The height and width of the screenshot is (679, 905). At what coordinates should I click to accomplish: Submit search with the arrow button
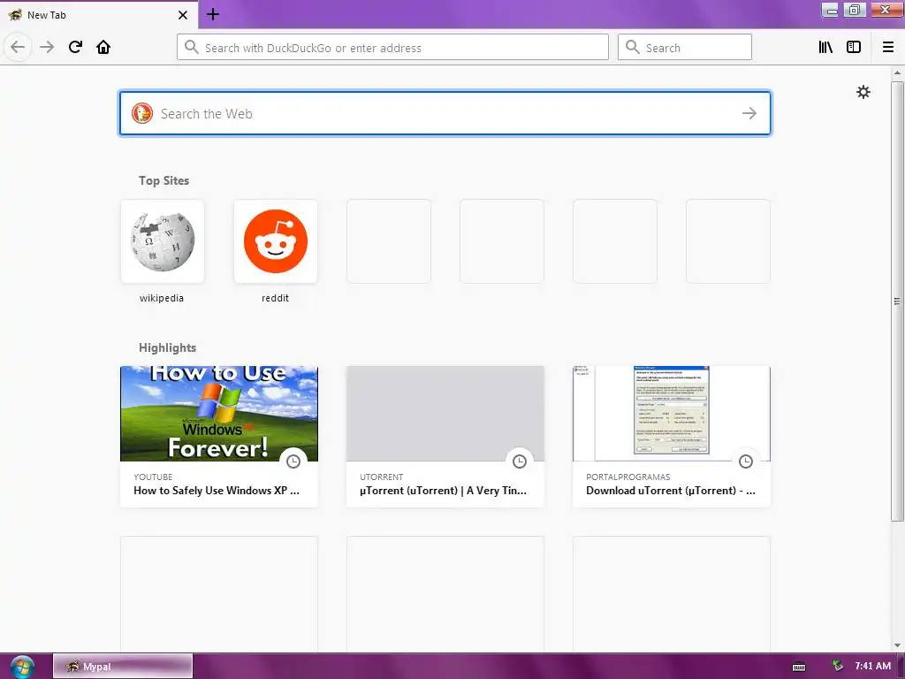point(749,114)
